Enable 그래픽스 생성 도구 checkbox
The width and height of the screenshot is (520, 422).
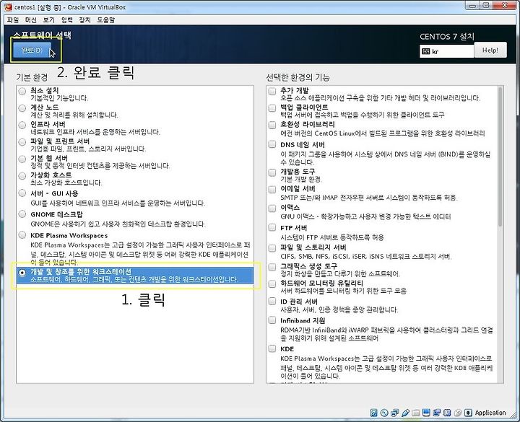pos(272,267)
